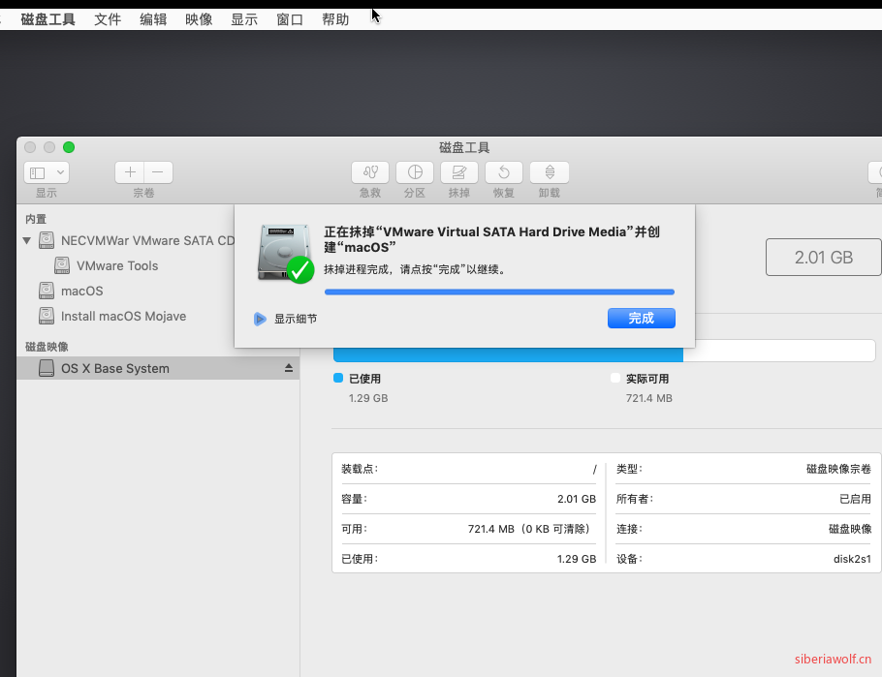Click the 容量 2.01 GB value

point(577,499)
